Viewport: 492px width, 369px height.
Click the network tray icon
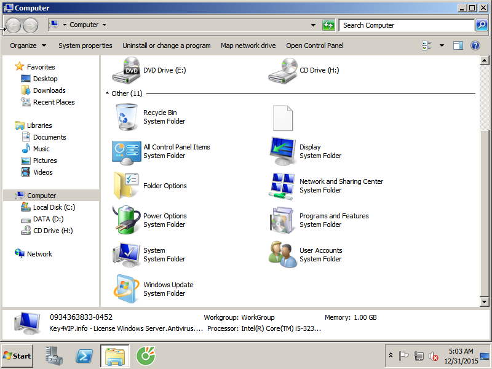418,356
